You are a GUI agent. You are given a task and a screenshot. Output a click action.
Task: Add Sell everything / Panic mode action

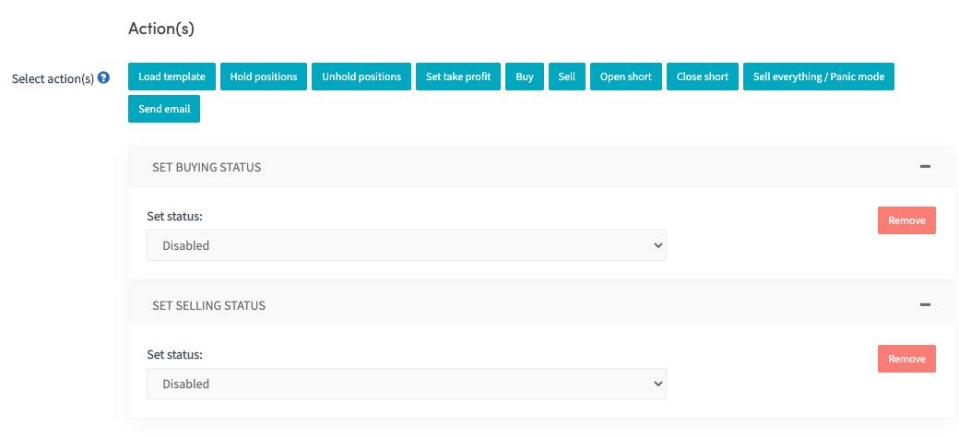pyautogui.click(x=819, y=77)
